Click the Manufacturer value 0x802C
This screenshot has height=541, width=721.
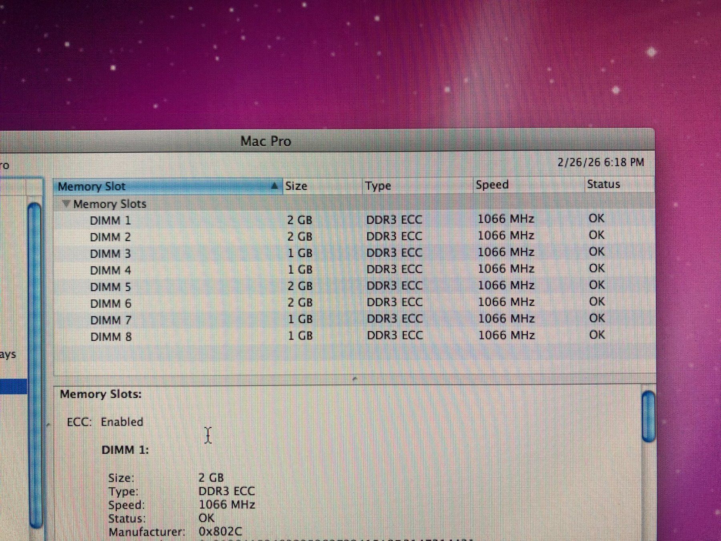tap(220, 532)
